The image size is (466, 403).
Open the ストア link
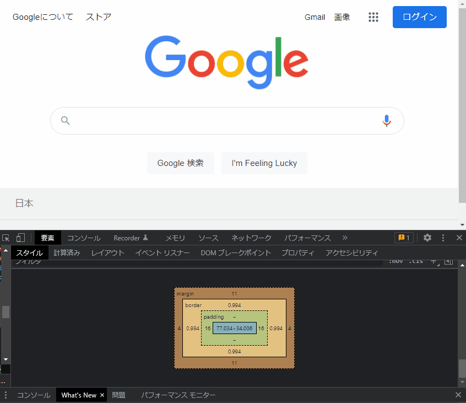click(99, 17)
